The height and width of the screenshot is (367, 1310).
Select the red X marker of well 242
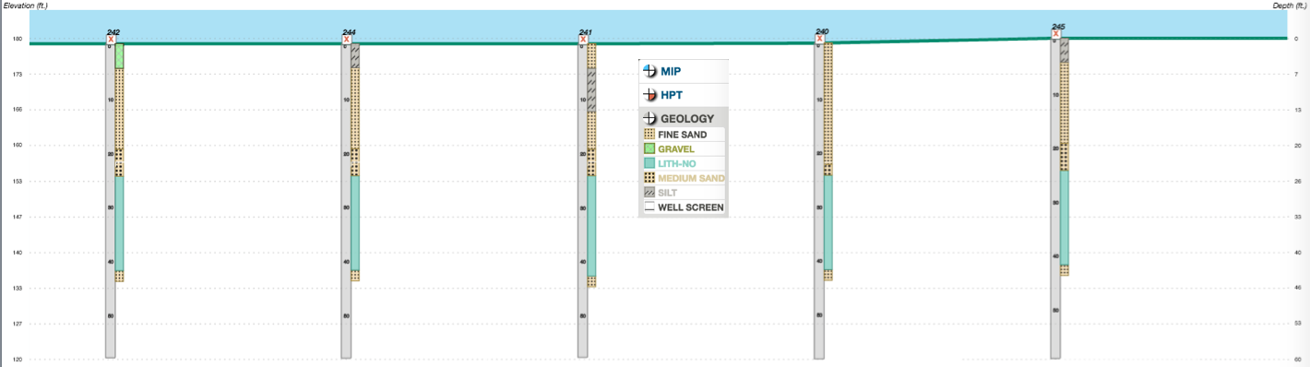coord(111,40)
